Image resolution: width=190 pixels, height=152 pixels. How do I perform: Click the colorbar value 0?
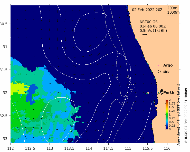click(170, 129)
